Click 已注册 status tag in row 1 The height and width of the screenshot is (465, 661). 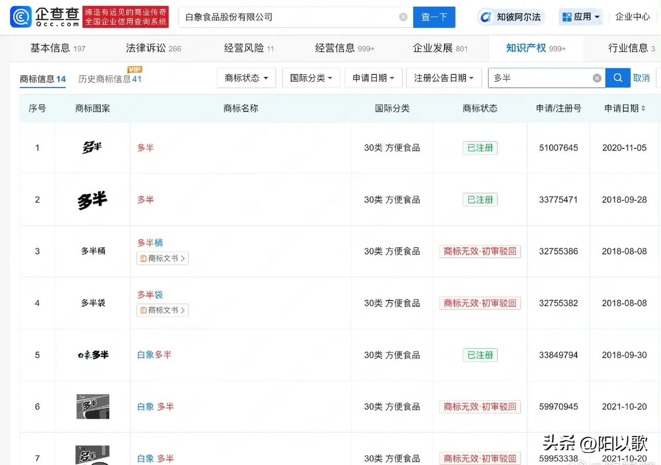point(480,148)
